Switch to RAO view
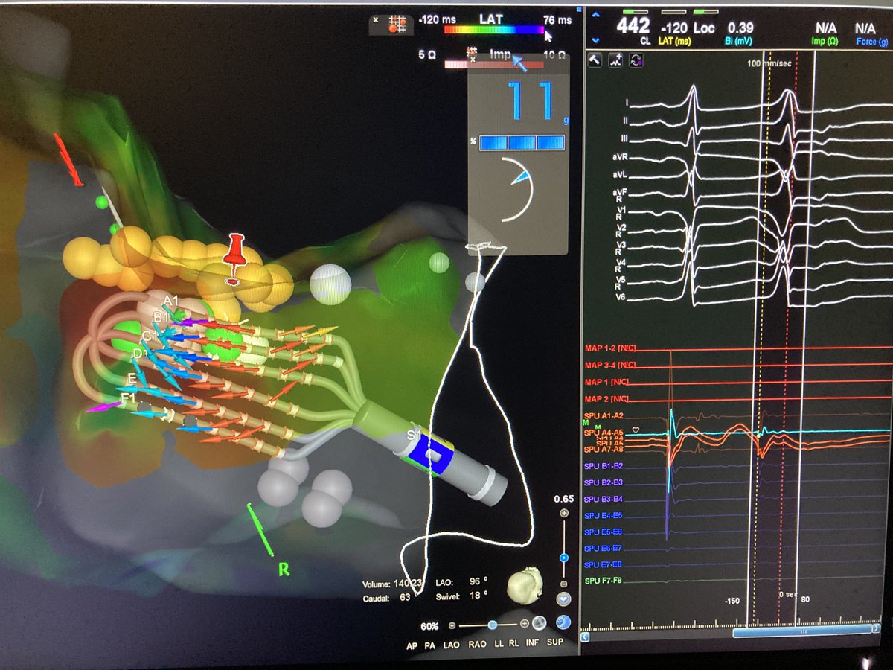 (x=478, y=645)
